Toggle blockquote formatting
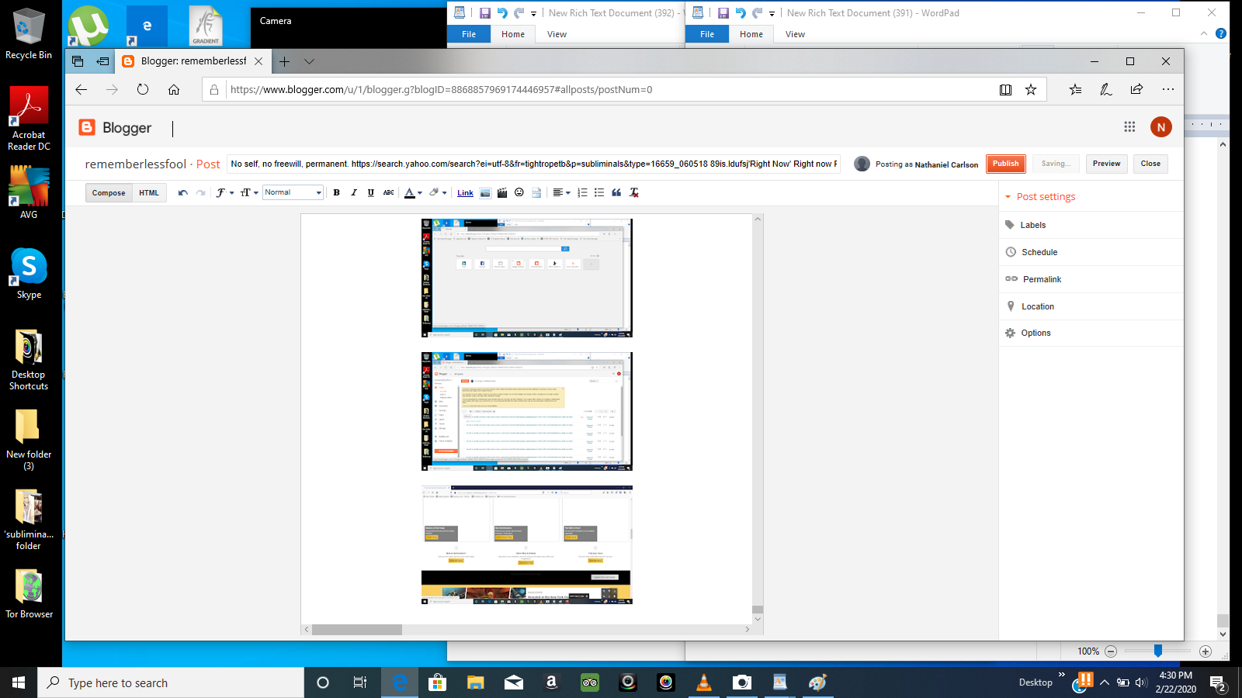The height and width of the screenshot is (698, 1242). click(x=616, y=193)
